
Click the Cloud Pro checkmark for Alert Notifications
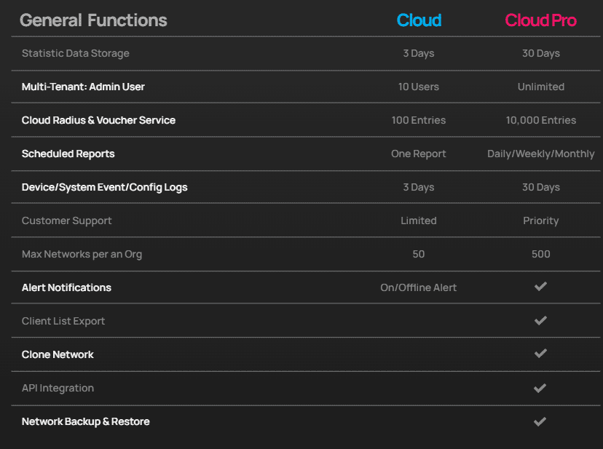[540, 287]
